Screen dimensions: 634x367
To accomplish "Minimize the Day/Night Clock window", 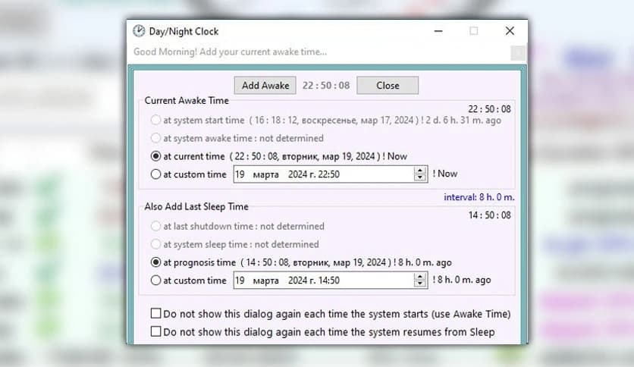I will 438,31.
